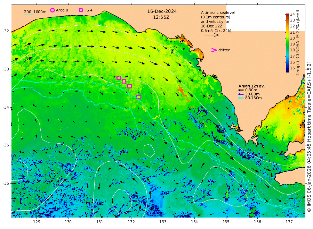This screenshot has height=229, width=313.
Task: Click the temperature color bar scale
Action: [287, 43]
